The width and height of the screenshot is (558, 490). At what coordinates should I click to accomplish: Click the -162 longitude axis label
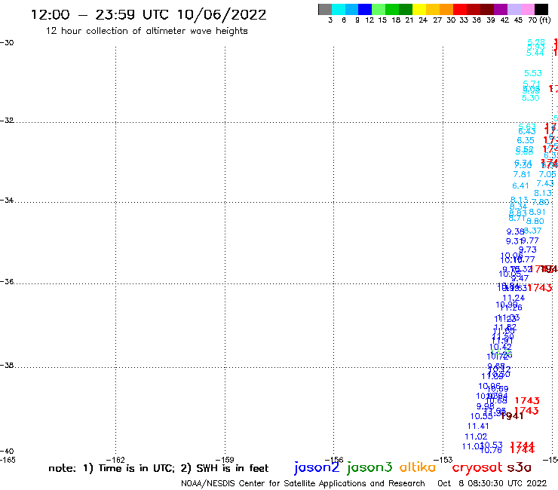115,460
